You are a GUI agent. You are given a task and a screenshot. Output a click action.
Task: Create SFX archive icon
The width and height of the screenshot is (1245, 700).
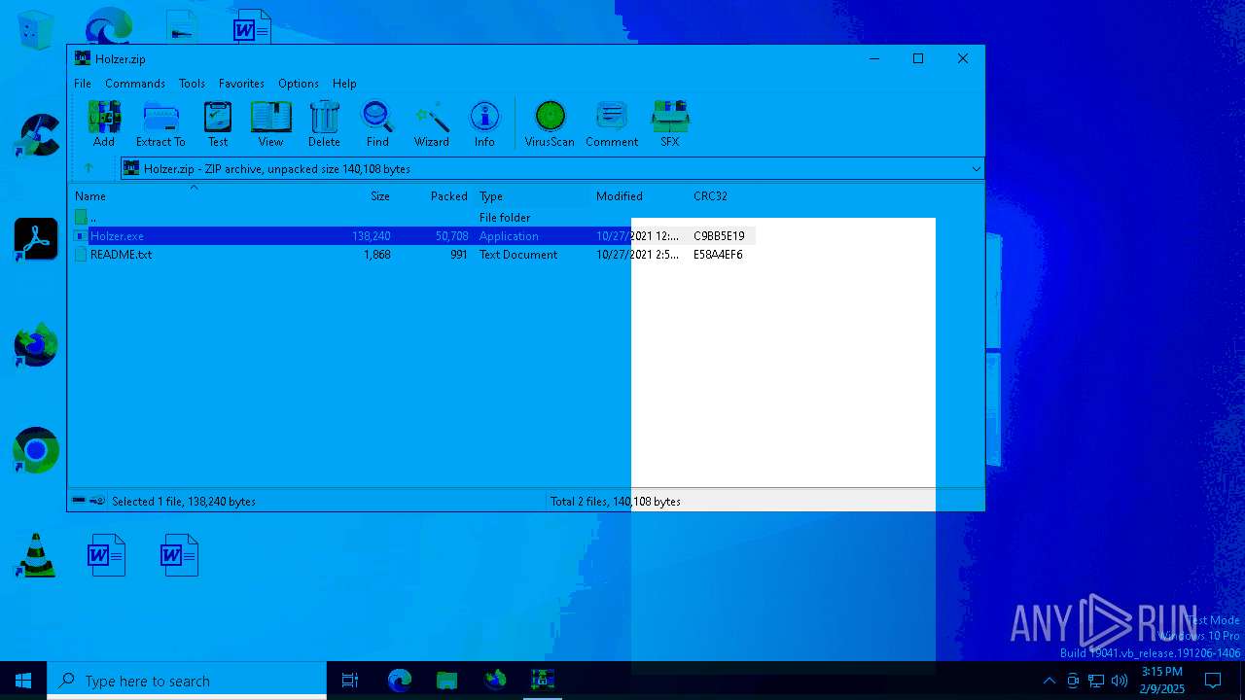click(670, 123)
